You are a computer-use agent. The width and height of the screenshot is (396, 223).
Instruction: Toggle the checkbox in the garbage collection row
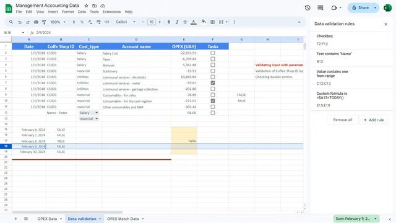(x=213, y=89)
